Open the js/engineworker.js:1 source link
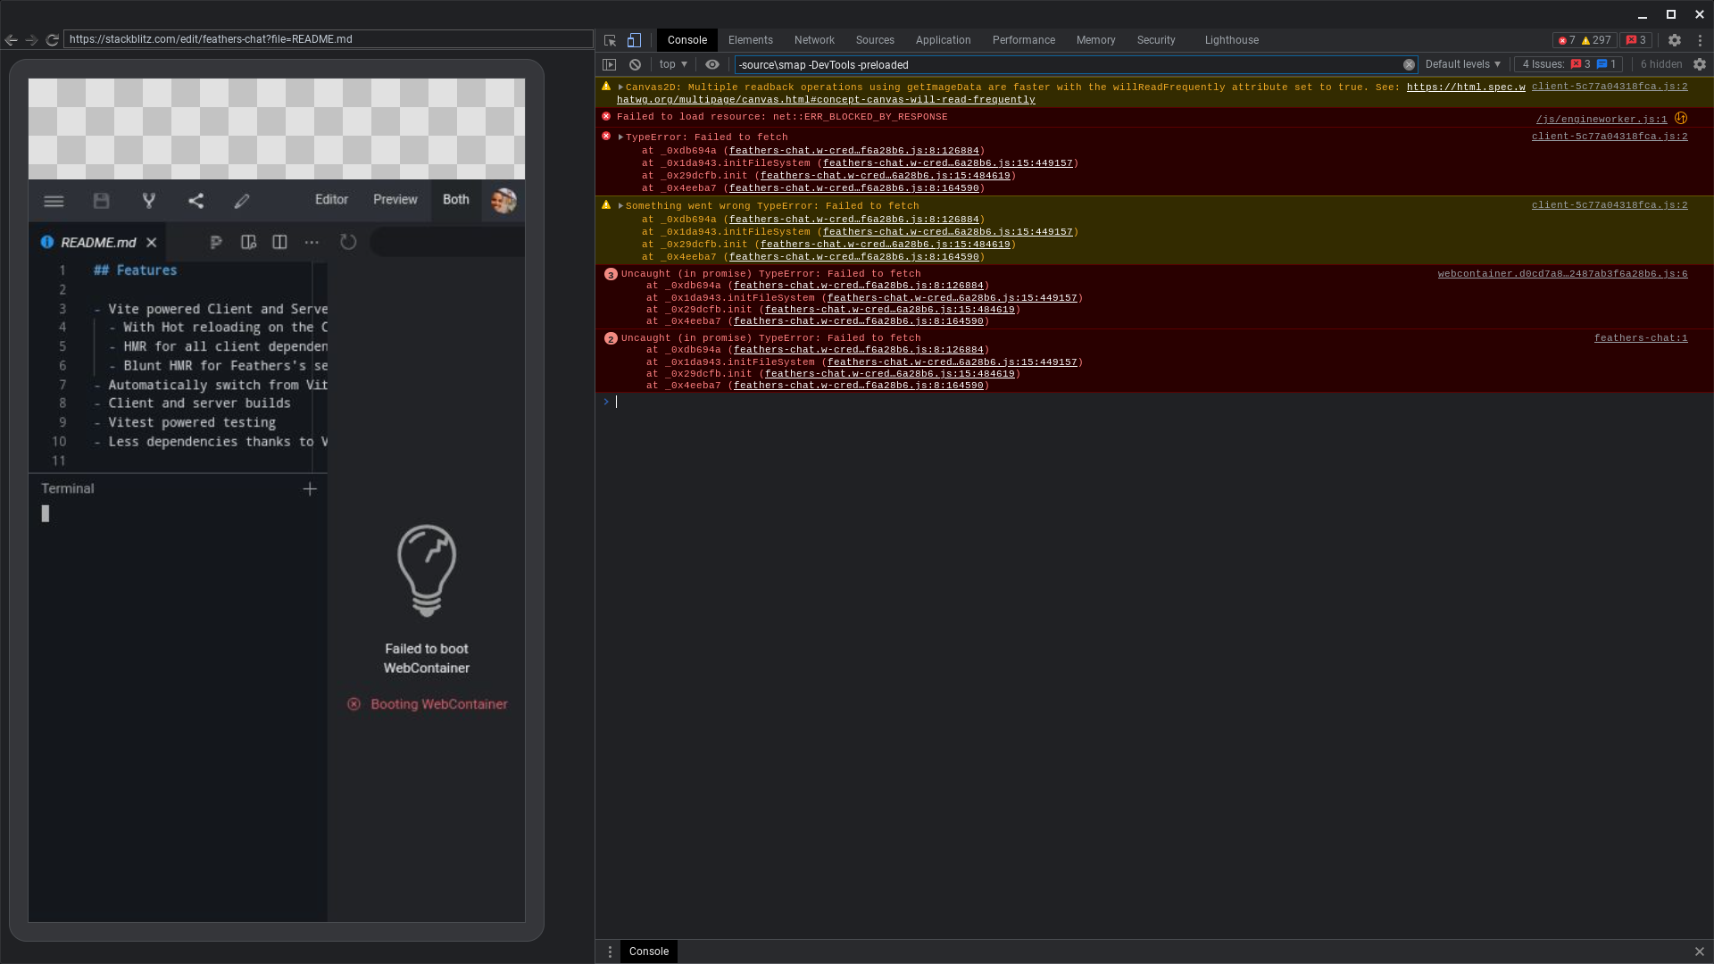This screenshot has width=1714, height=964. click(1601, 119)
